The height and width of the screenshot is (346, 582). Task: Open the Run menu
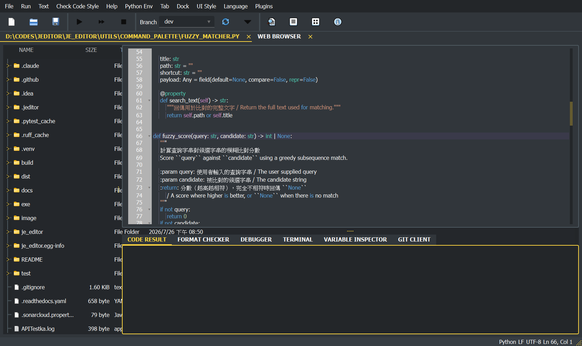click(26, 6)
